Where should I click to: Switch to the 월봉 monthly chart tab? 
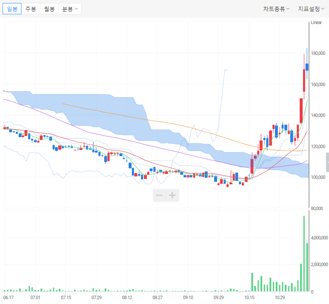pos(49,9)
